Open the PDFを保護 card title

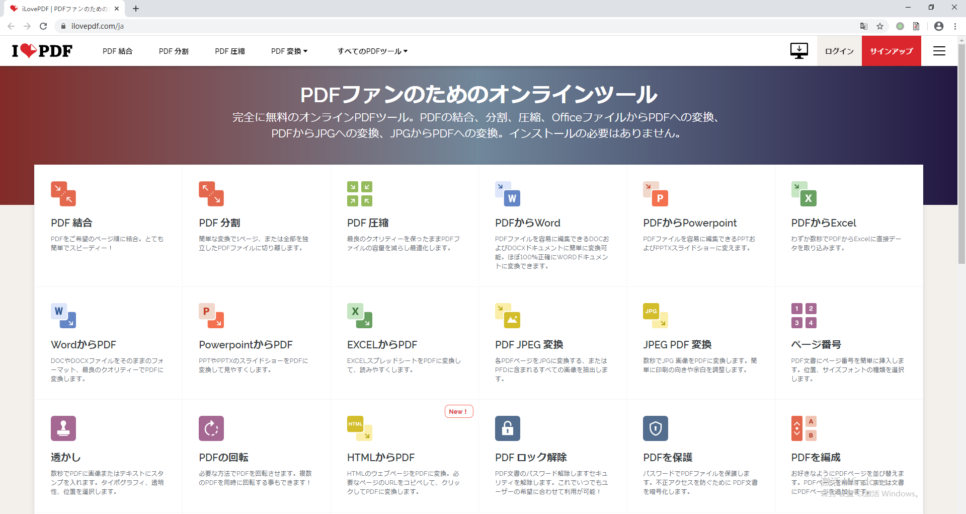point(668,458)
